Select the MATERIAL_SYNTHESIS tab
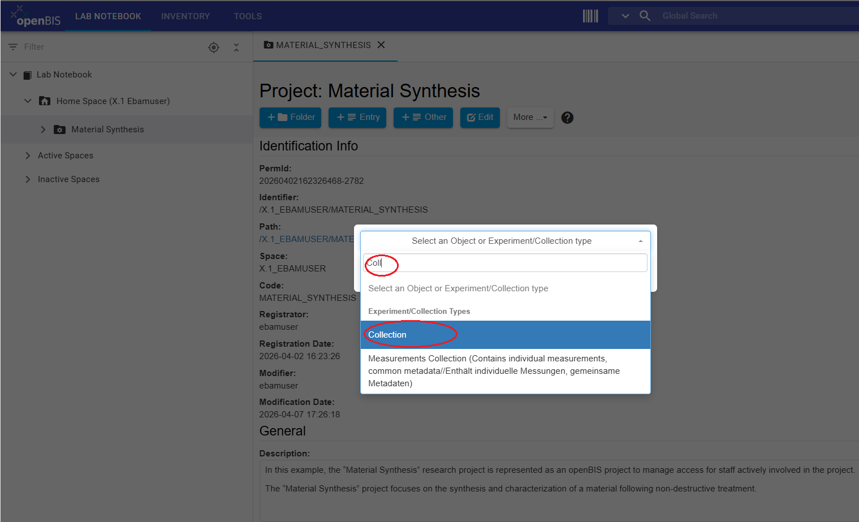859x522 pixels. click(323, 45)
